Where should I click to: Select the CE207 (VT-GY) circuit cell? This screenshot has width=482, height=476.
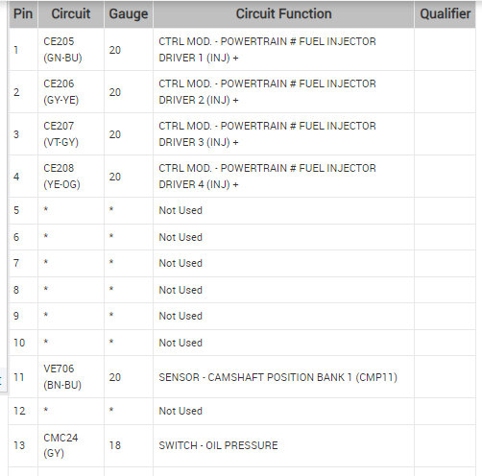[x=71, y=134]
